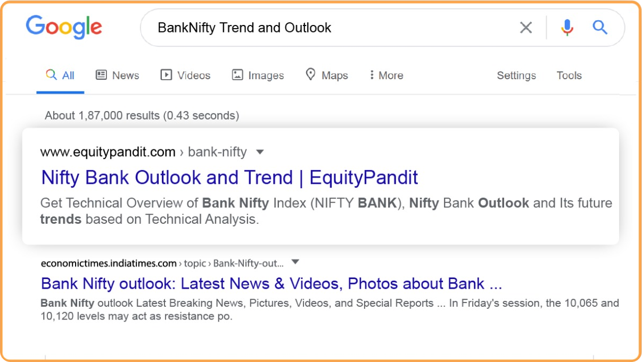
Task: Click the economictimes.indiatimes.com breadcrumb URL
Action: (x=109, y=263)
